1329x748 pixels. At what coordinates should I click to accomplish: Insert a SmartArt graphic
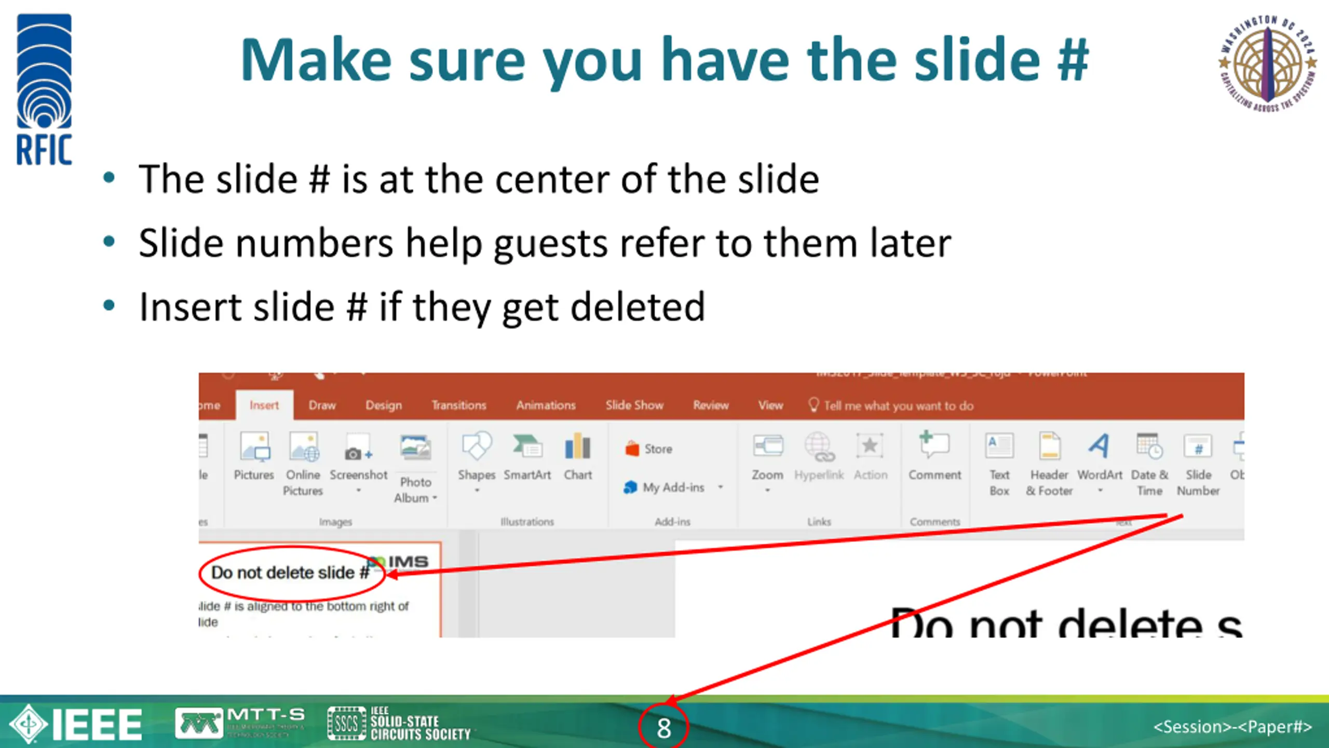(527, 456)
